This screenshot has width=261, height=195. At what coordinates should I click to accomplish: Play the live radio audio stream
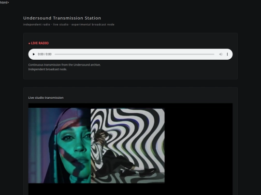pyautogui.click(x=34, y=54)
